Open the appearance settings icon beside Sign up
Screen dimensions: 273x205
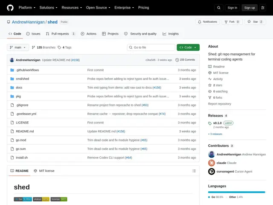tap(263, 8)
